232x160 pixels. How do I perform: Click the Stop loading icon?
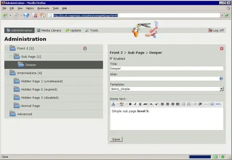(x=35, y=15)
